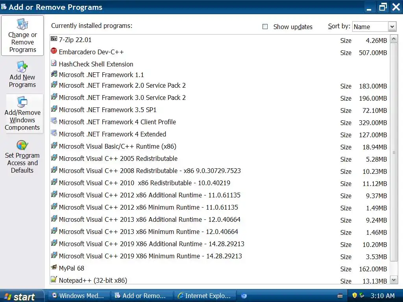This screenshot has width=403, height=302.
Task: Select .NET Framework 3.5 SP1 entry
Action: tap(107, 110)
